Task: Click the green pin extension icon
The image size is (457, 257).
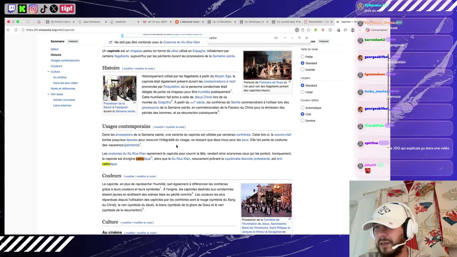Action: pos(316,30)
